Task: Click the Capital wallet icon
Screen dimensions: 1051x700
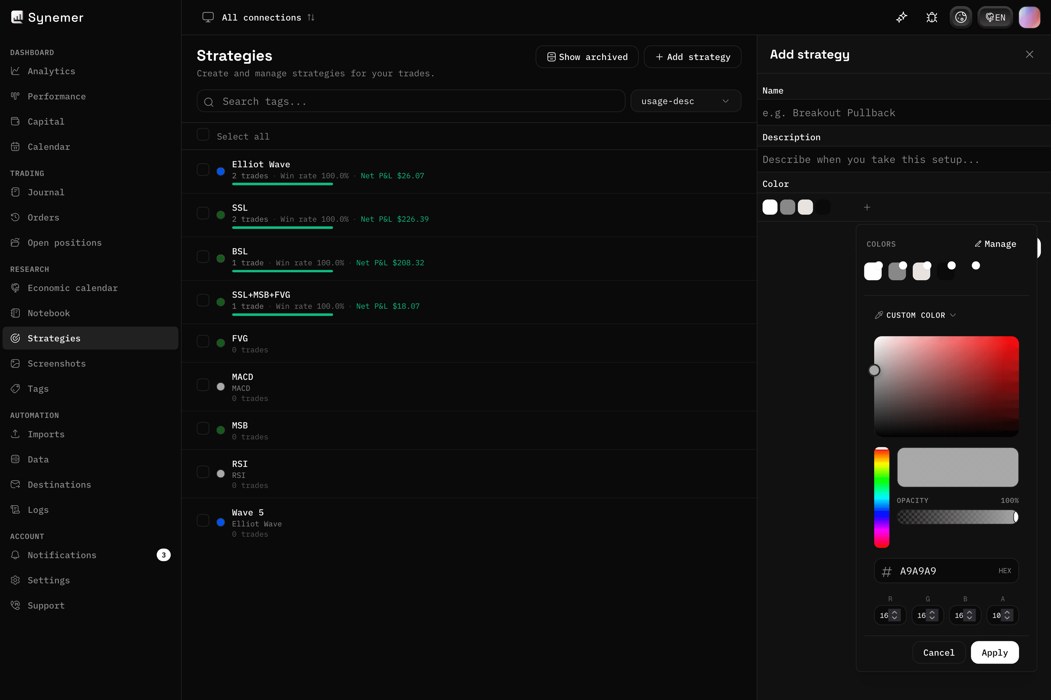Action: tap(15, 121)
